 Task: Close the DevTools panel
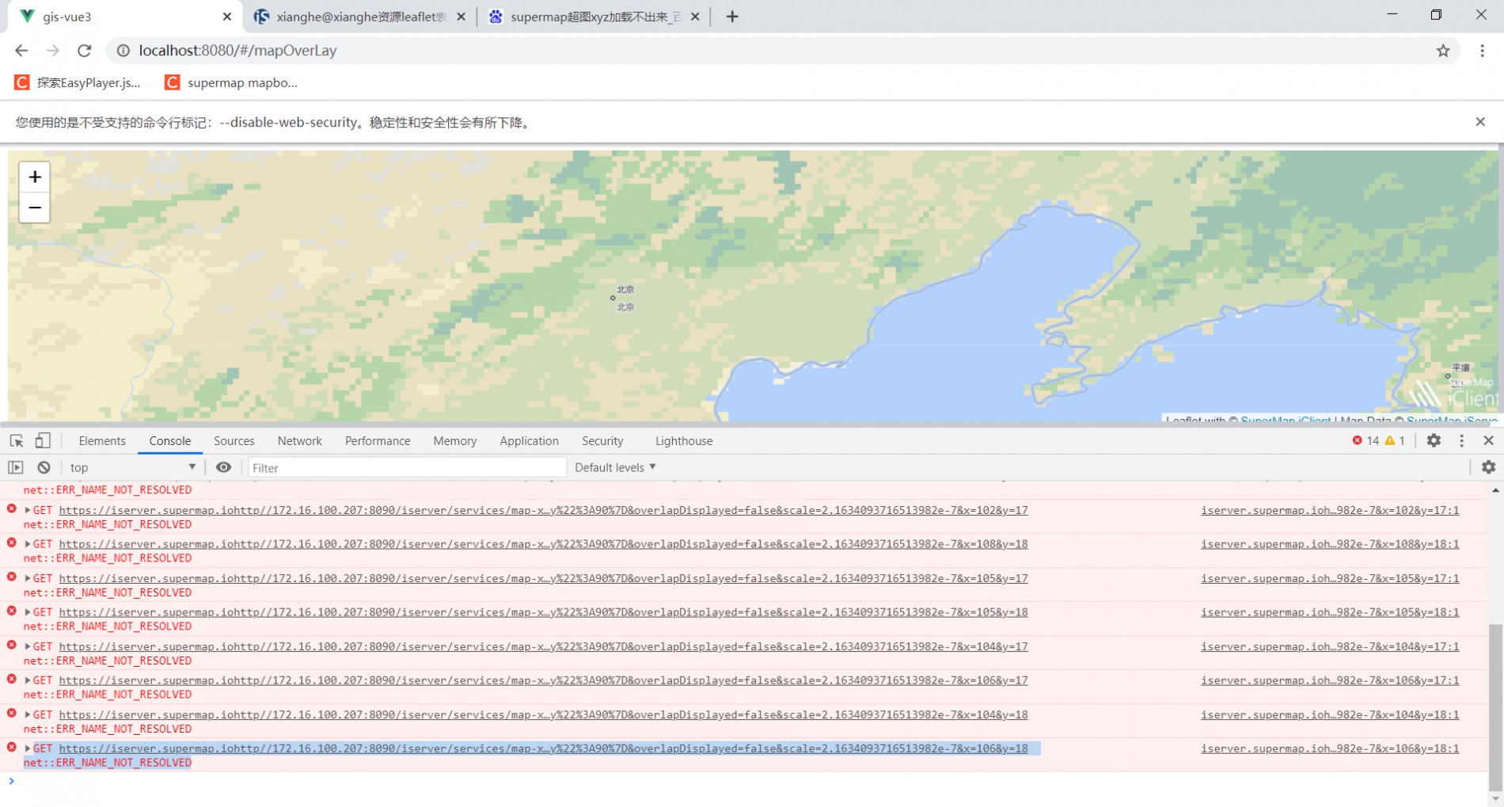point(1488,441)
